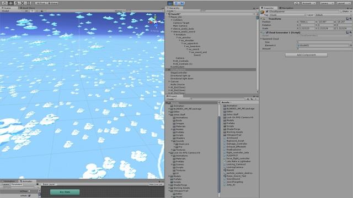Open Cloud Generator component gear menu
Viewport: 353px width, 198px height.
point(351,32)
